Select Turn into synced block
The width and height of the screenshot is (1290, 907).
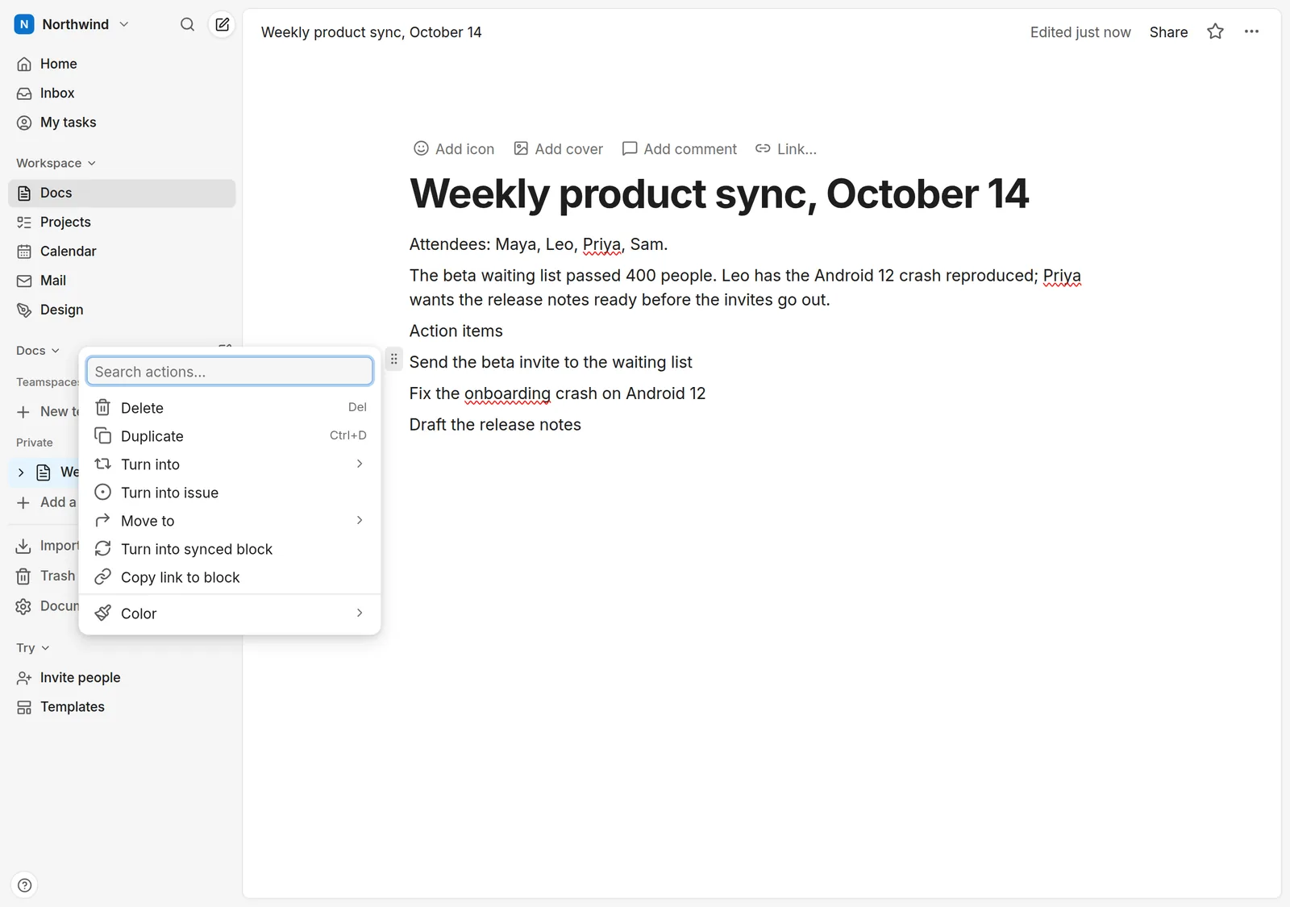[230, 549]
